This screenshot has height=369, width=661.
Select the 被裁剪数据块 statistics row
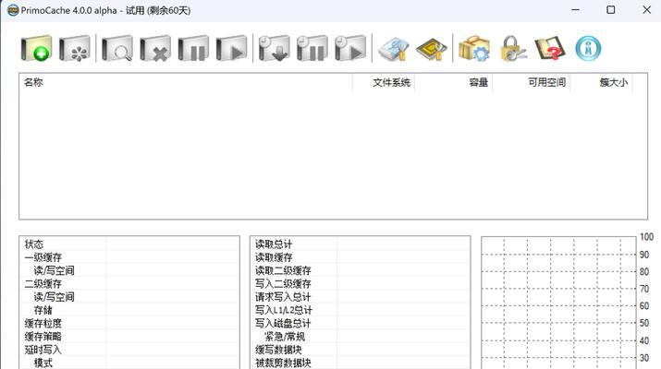click(x=361, y=363)
